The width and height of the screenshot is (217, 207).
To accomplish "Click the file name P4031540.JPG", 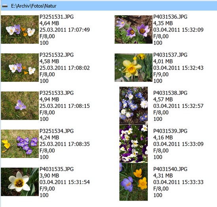I will (x=170, y=169).
